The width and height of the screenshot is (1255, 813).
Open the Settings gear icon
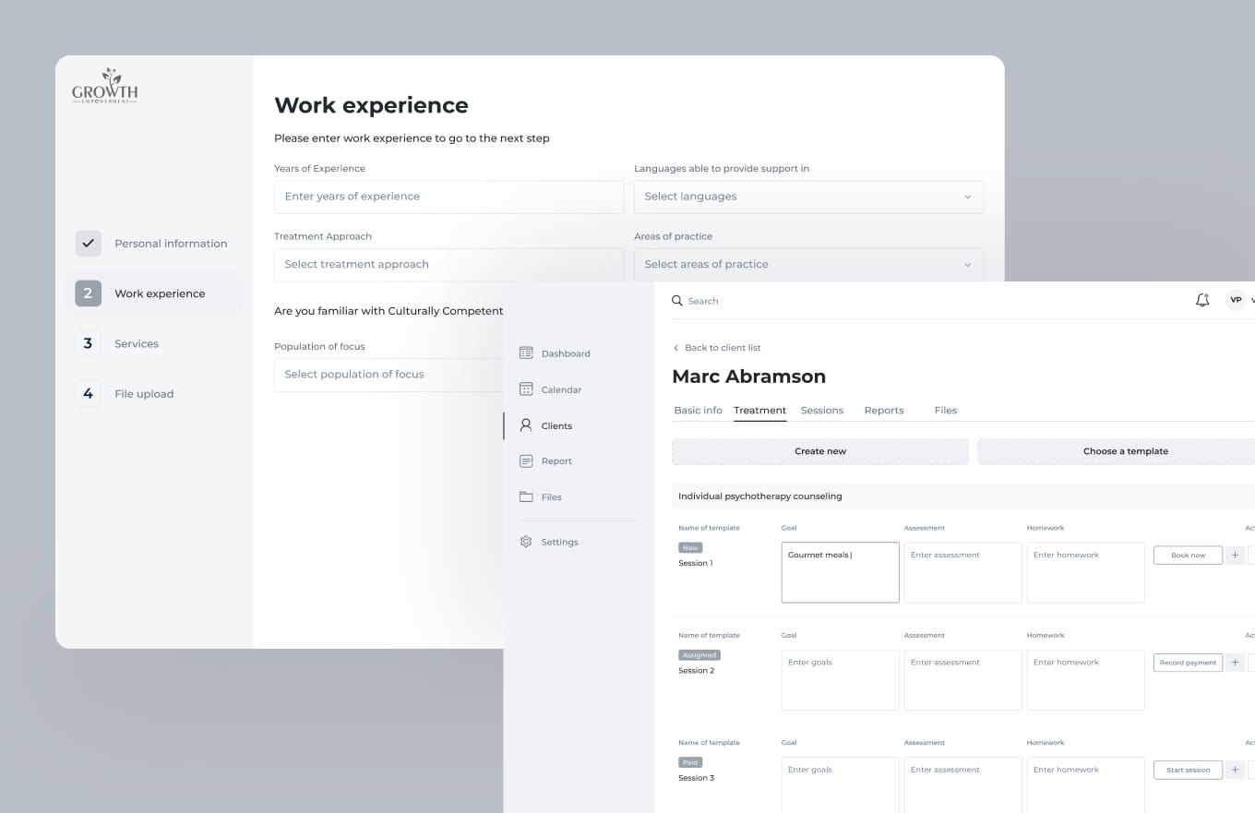526,542
